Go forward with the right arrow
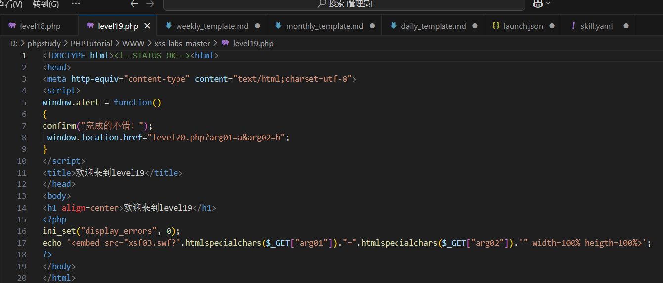Image resolution: width=663 pixels, height=283 pixels. click(150, 4)
